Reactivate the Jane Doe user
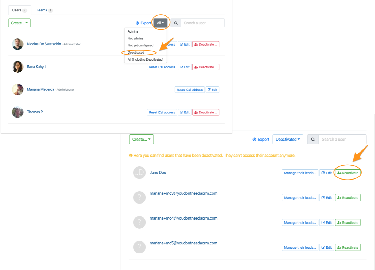 pyautogui.click(x=348, y=173)
